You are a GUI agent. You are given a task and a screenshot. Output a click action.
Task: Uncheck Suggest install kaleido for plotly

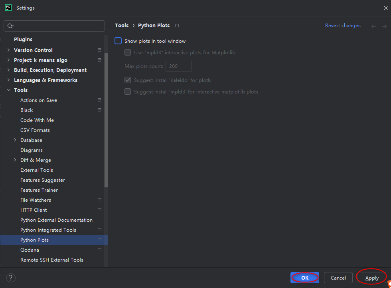128,80
